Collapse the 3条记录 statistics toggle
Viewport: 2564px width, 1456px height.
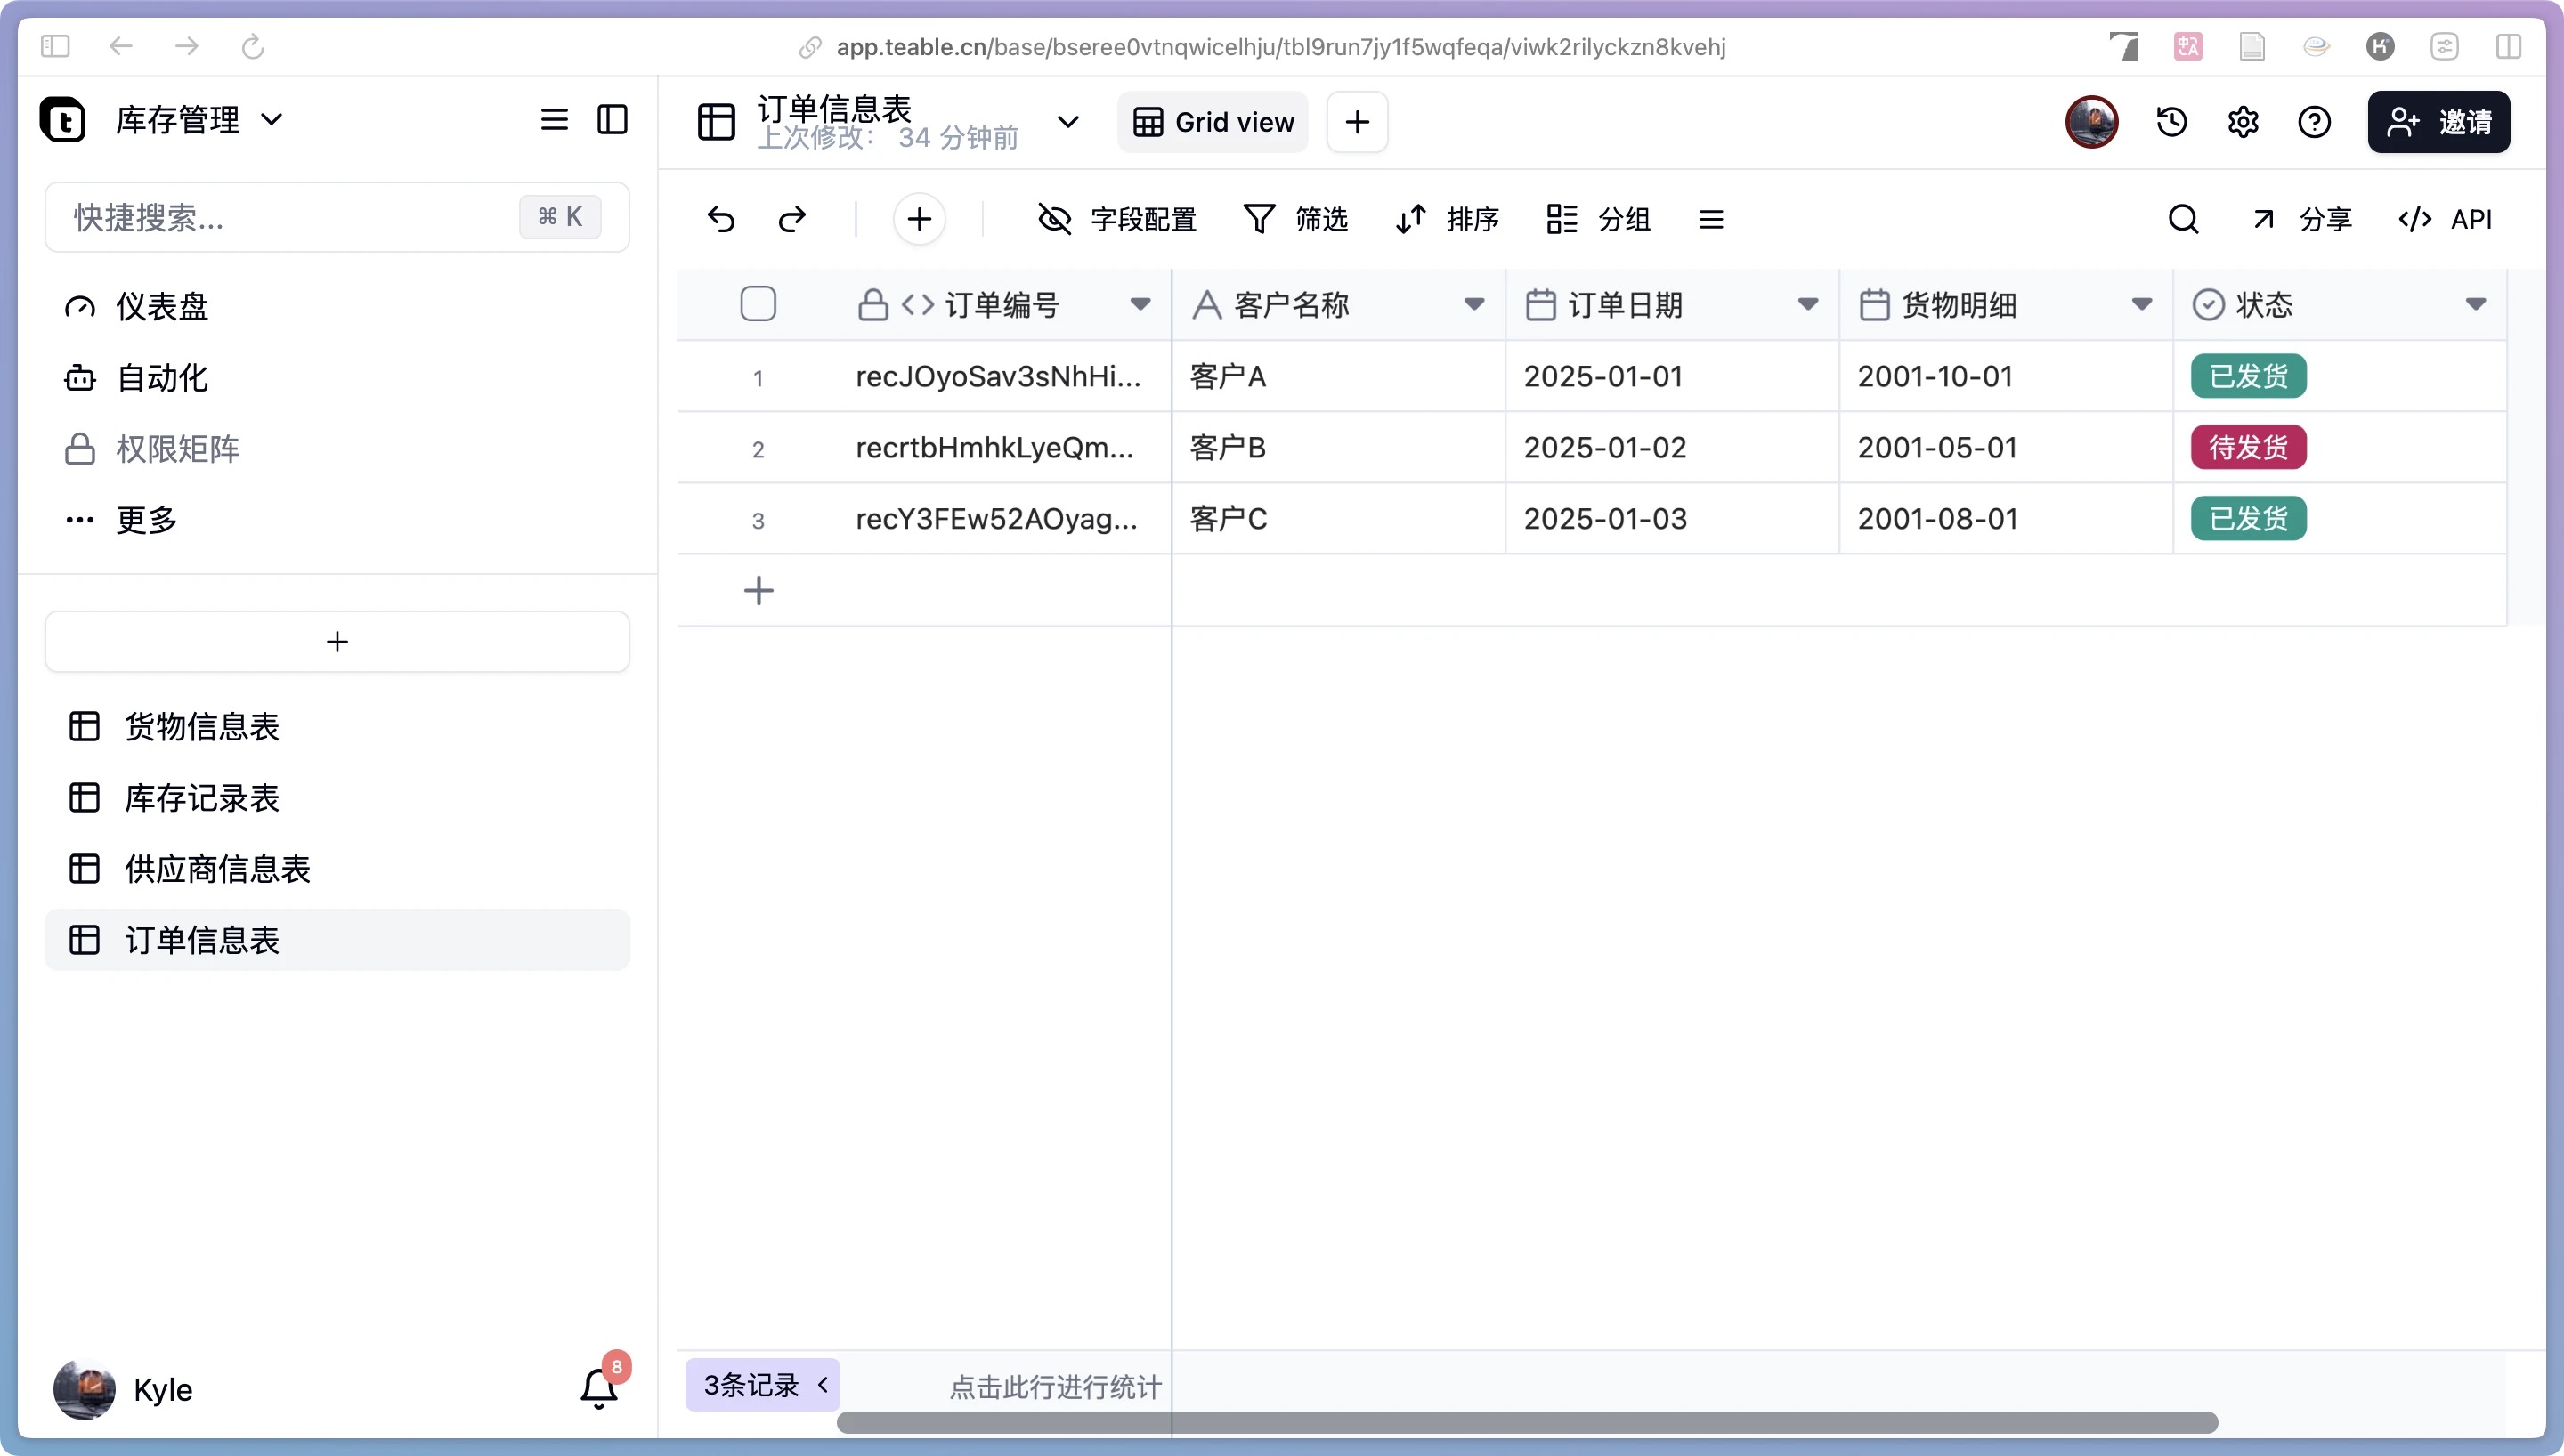pos(762,1385)
